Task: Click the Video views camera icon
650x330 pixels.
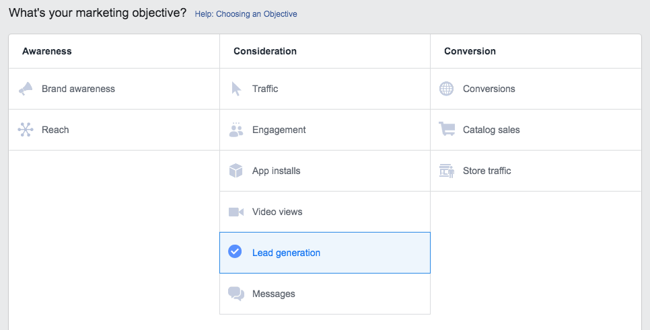Action: tap(236, 212)
